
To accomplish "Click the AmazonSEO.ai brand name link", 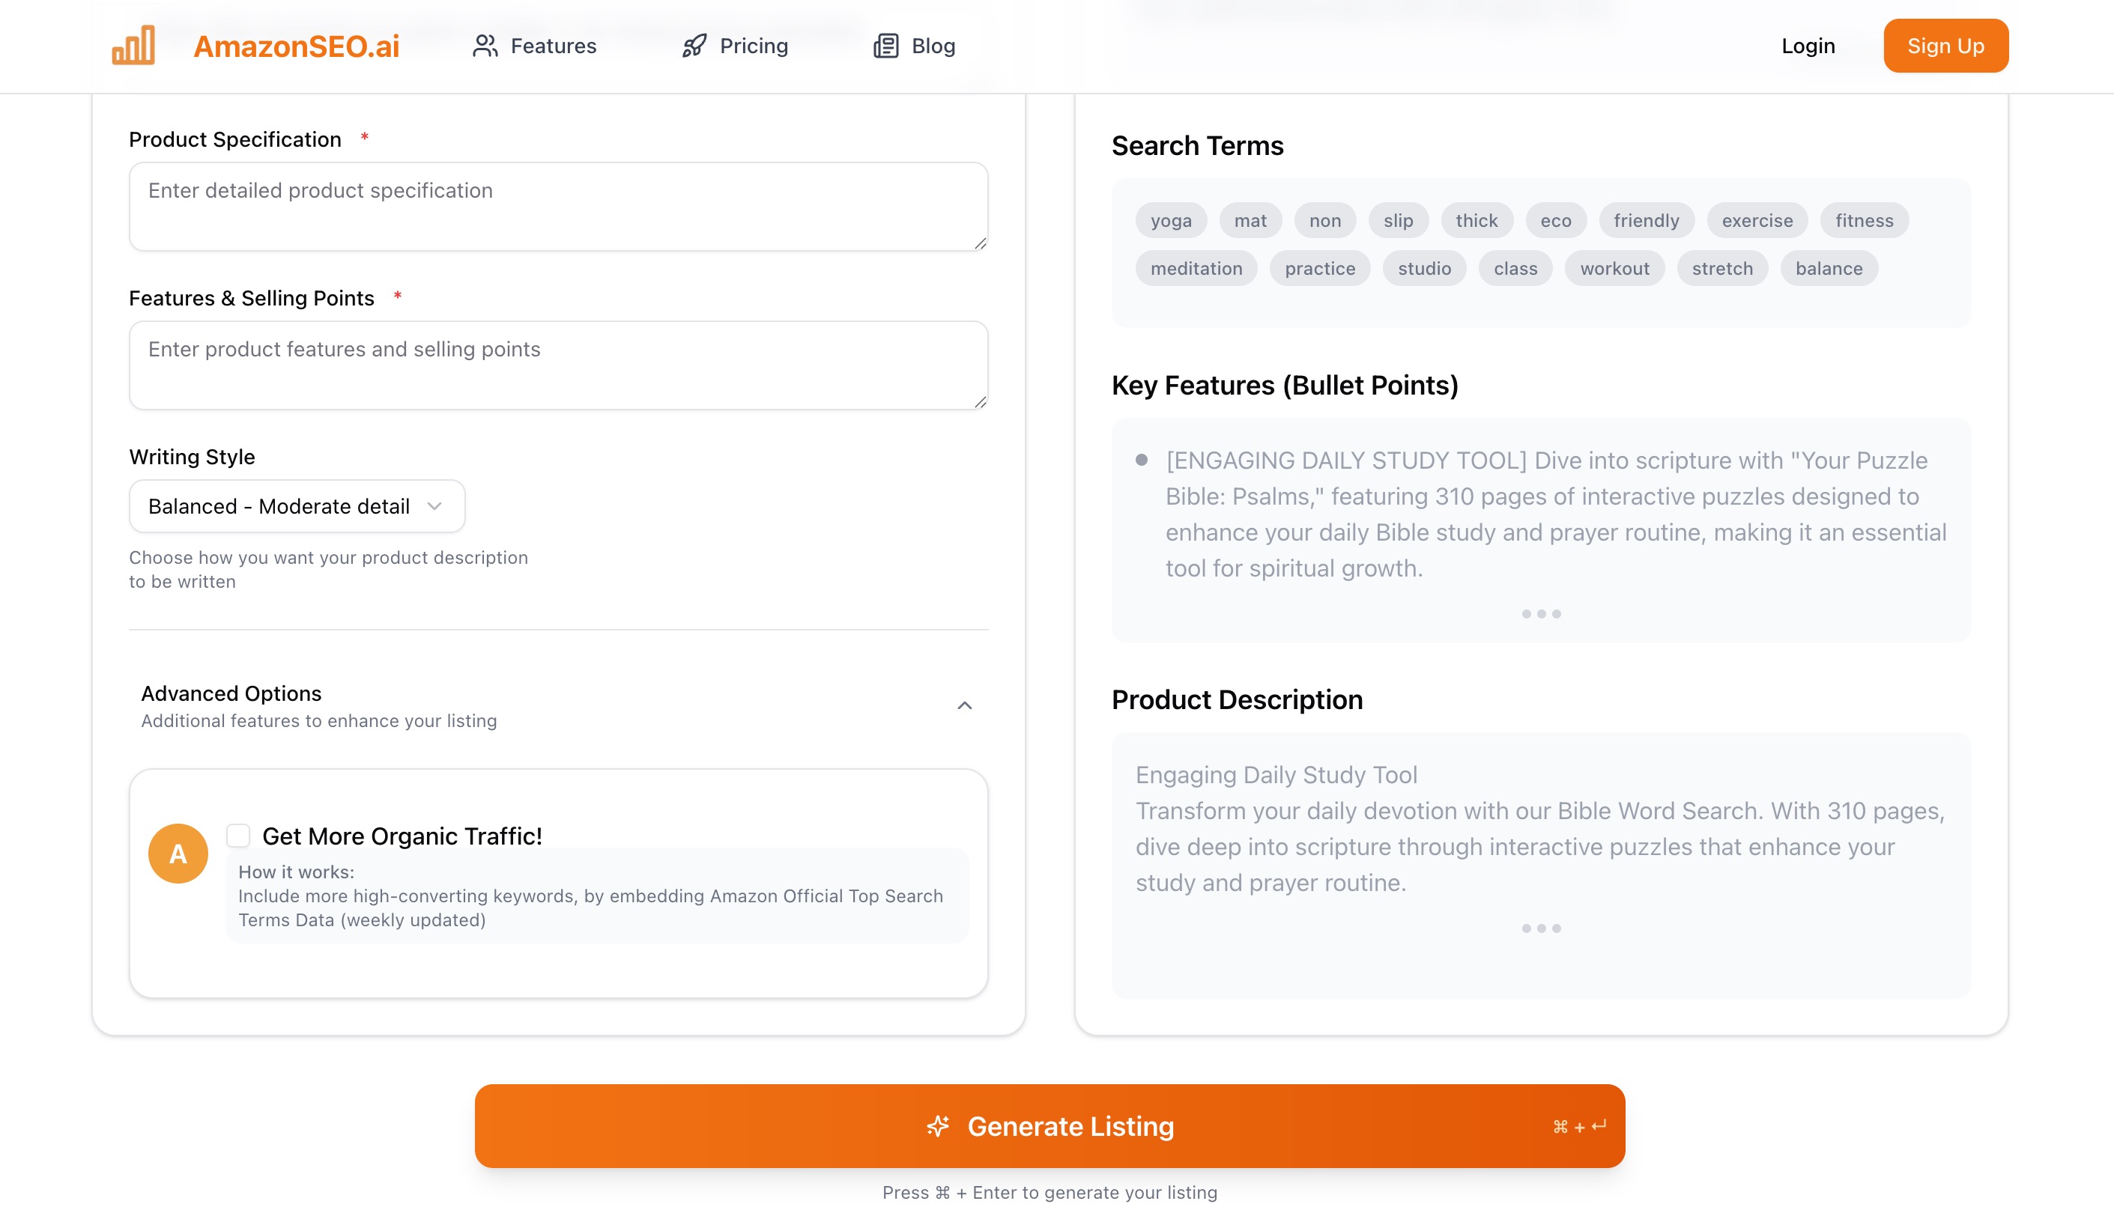I will click(x=296, y=46).
